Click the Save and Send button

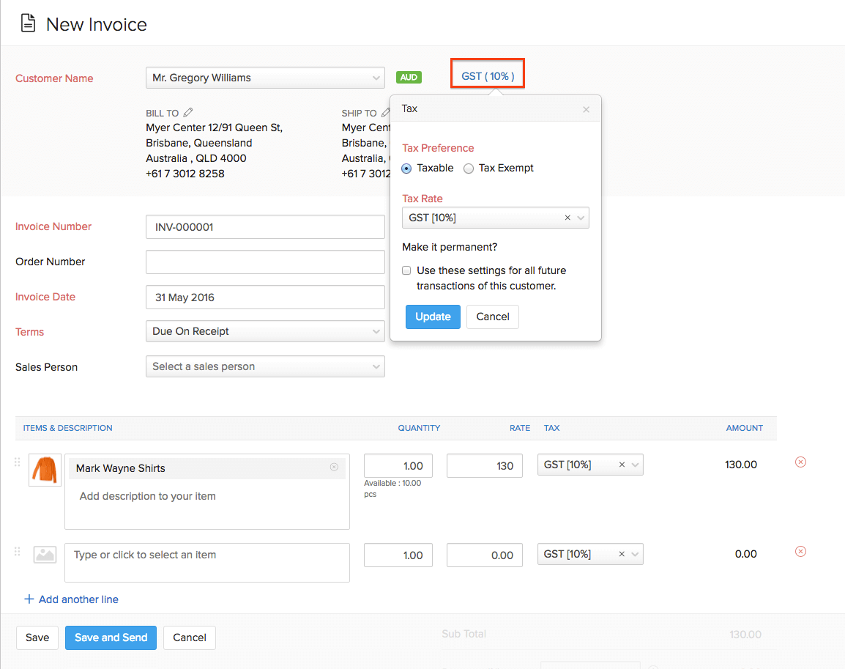(111, 637)
